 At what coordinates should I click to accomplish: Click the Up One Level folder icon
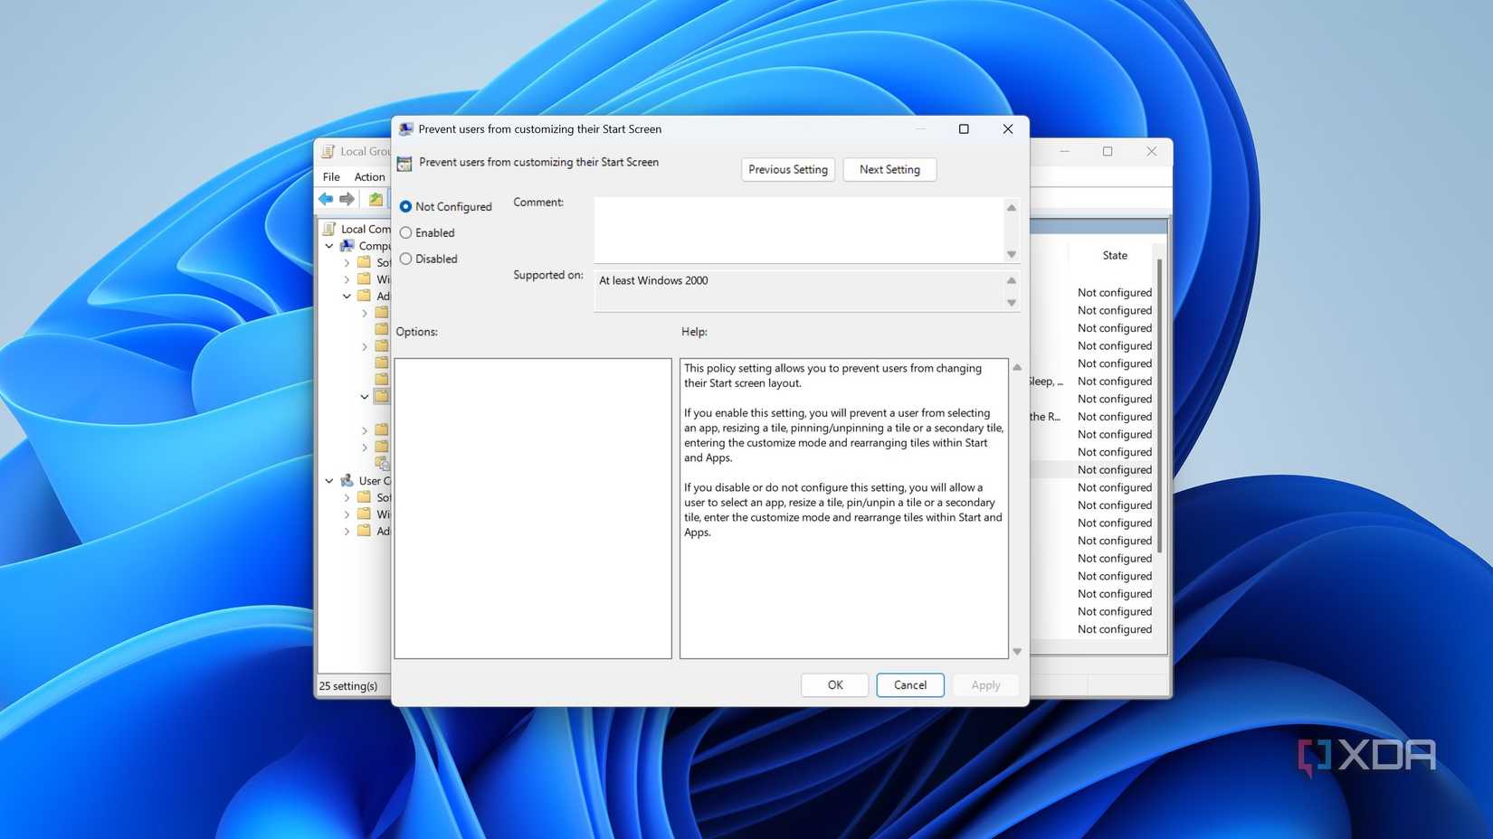click(x=375, y=199)
